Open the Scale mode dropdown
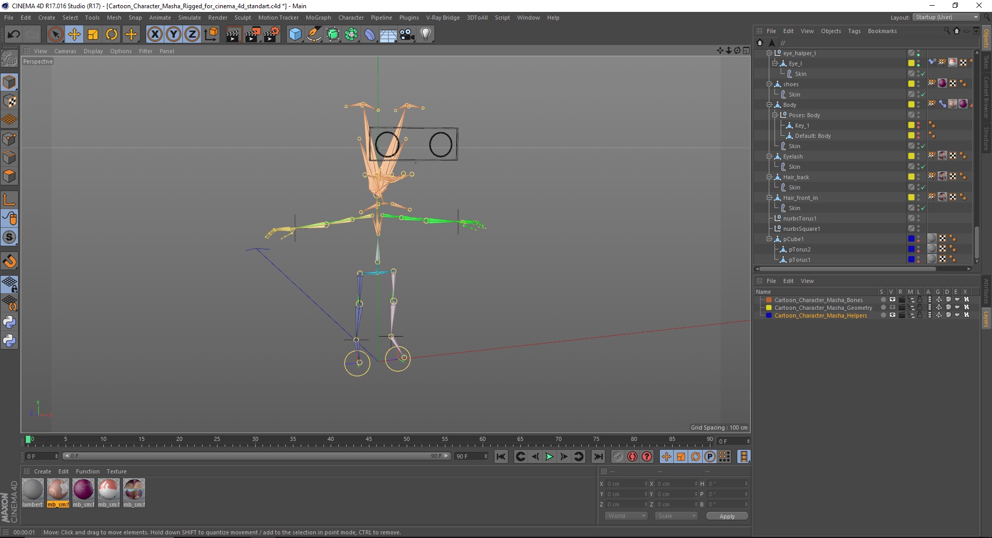The height and width of the screenshot is (538, 992). pos(676,516)
